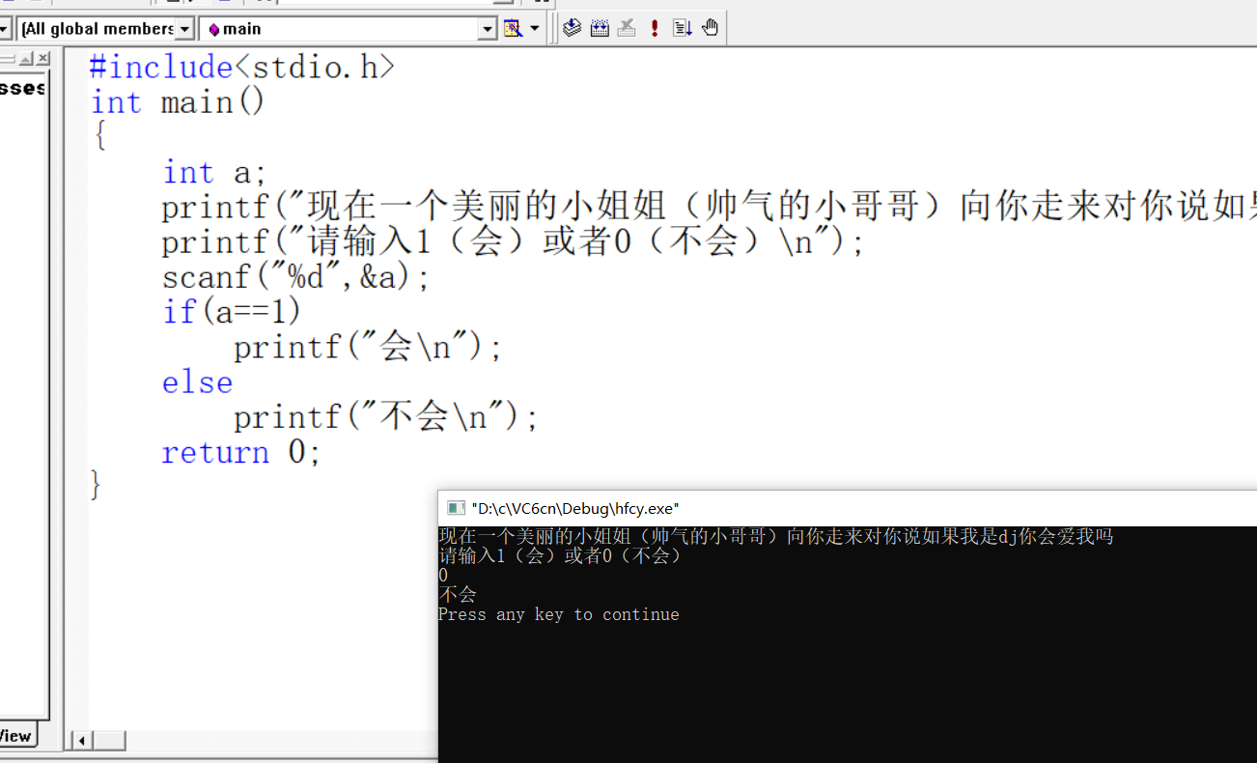Click the printf("会\n"); line
This screenshot has width=1257, height=763.
pos(368,348)
